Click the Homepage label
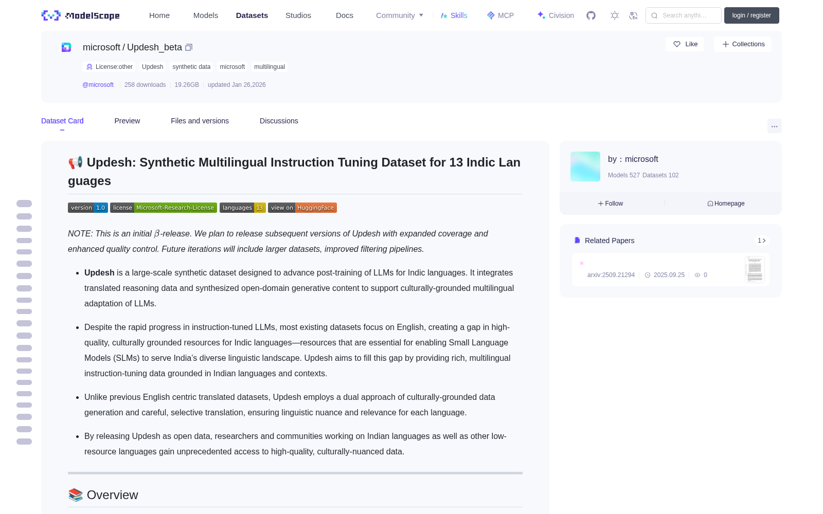 point(729,204)
